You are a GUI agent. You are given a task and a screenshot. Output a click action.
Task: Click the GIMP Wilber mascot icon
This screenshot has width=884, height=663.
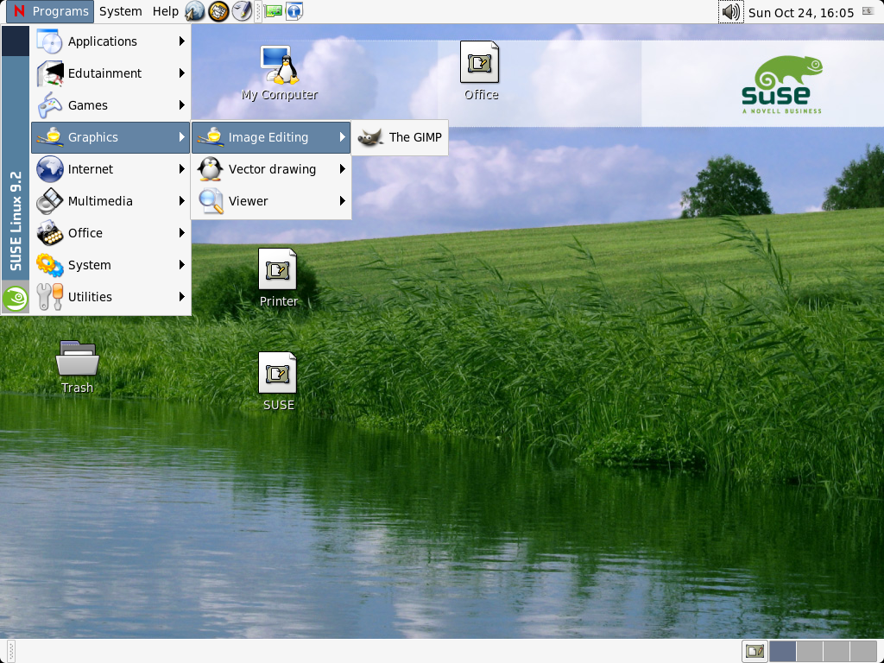(370, 137)
